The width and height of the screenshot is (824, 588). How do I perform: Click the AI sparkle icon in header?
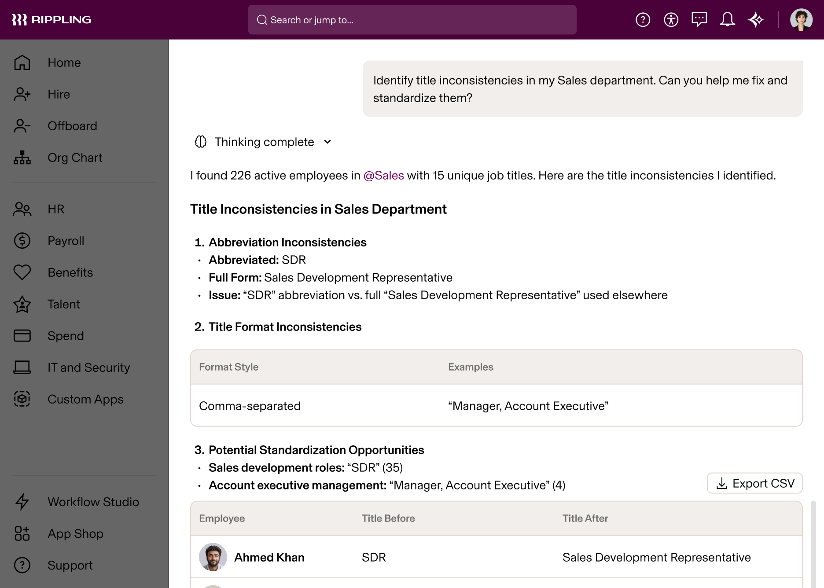756,19
